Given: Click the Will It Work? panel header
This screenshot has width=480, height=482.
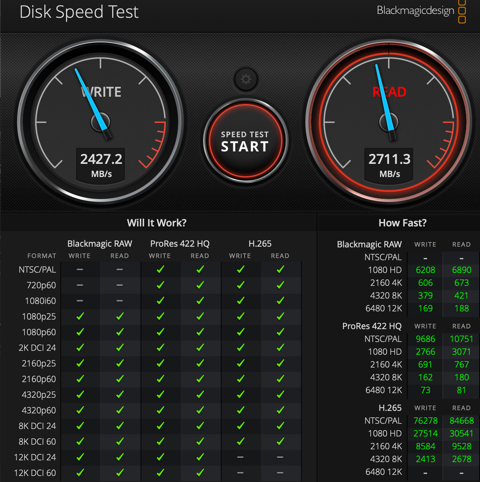Looking at the screenshot, I should click(157, 223).
